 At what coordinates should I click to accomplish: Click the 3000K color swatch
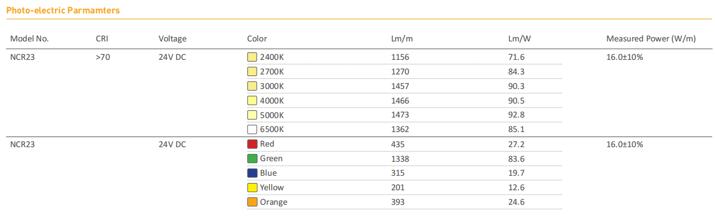tap(252, 86)
